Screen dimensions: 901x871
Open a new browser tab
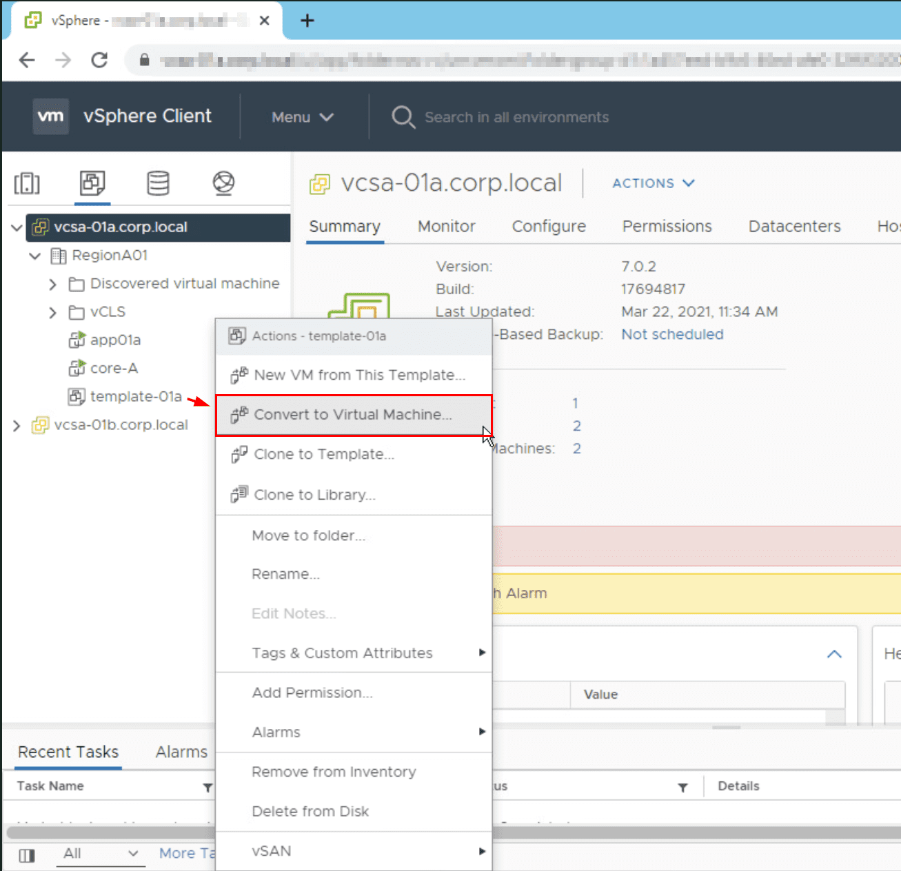307,21
